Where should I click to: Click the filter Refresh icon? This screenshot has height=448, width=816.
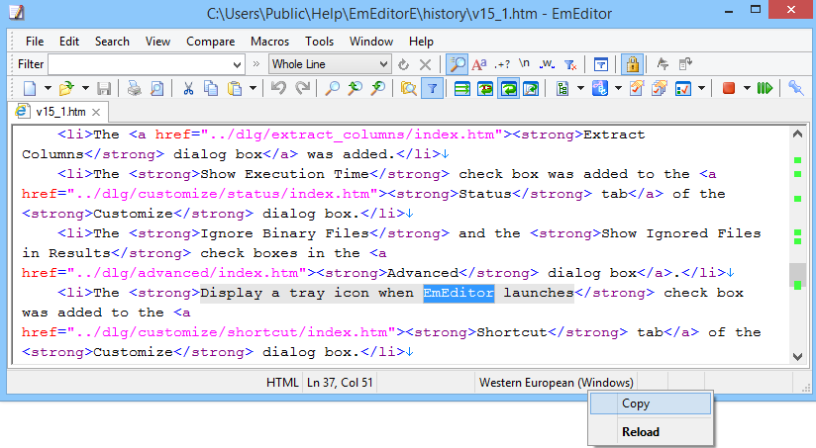pyautogui.click(x=403, y=64)
